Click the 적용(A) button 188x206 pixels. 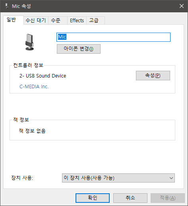tap(168, 198)
